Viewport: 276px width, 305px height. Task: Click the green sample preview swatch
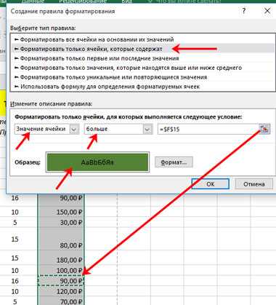pos(97,162)
